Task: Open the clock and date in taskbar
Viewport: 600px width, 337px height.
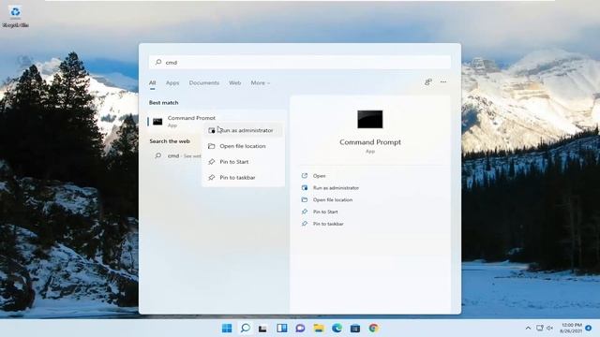Action: [572, 328]
